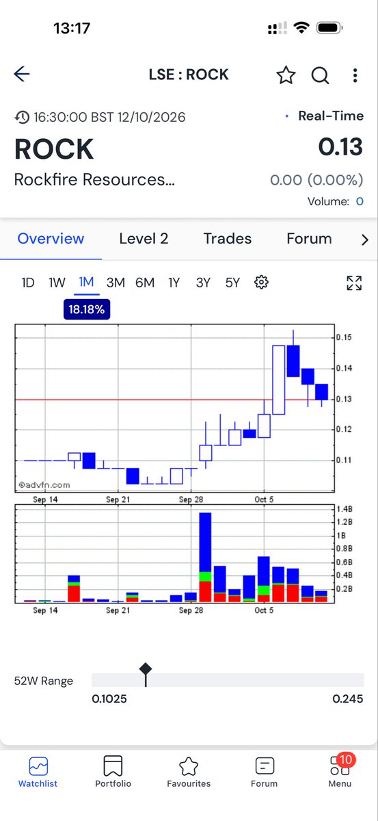378x821 pixels.
Task: Switch to the Forum tab at top
Action: (309, 239)
